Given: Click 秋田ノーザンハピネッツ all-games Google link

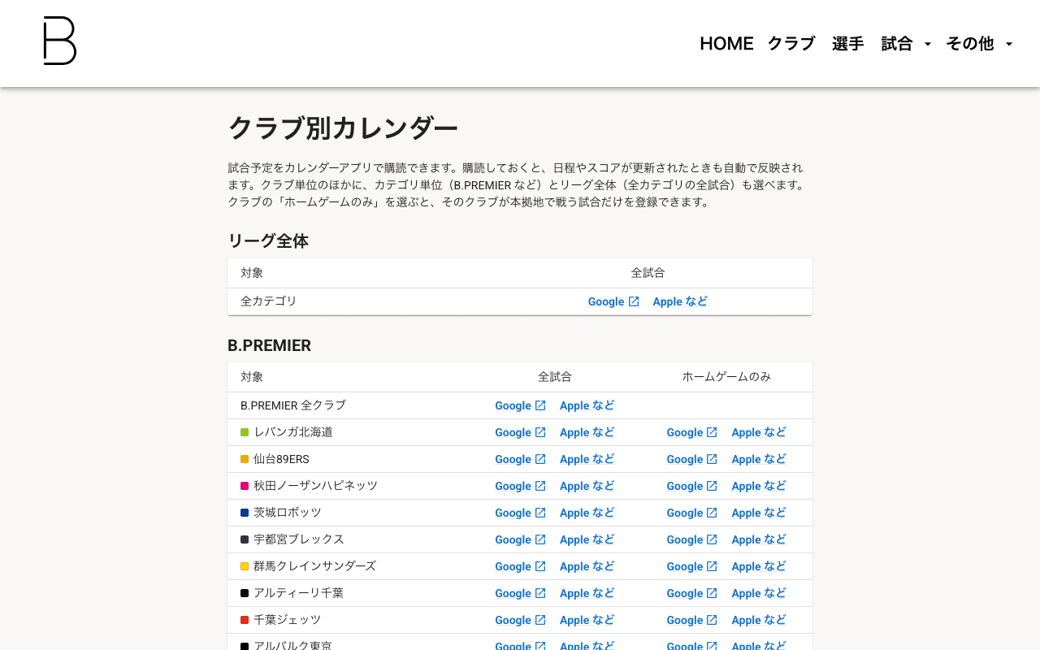Looking at the screenshot, I should [x=520, y=486].
